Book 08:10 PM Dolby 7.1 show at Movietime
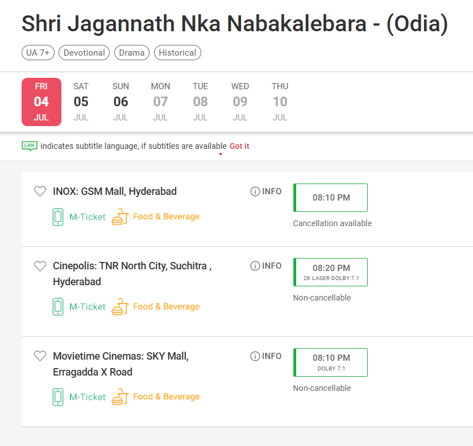 (x=331, y=362)
